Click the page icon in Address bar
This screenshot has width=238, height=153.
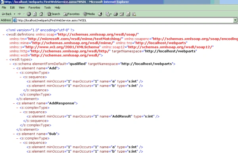pyautogui.click(x=15, y=20)
